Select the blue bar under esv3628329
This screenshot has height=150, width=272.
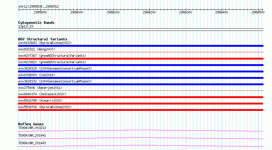141,71
